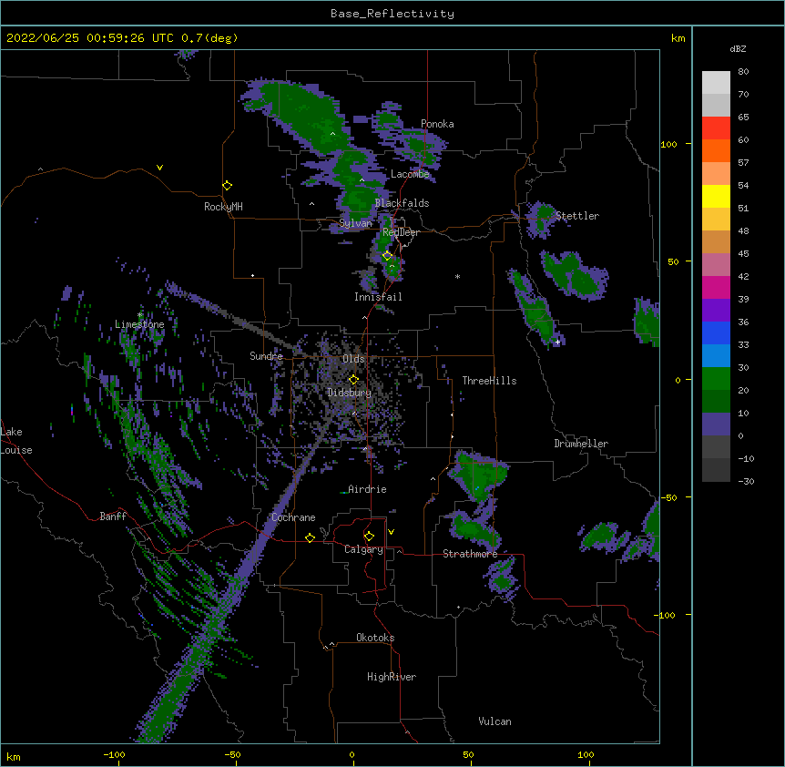Image resolution: width=785 pixels, height=767 pixels.
Task: Click the Didsbury town label
Action: (x=349, y=393)
